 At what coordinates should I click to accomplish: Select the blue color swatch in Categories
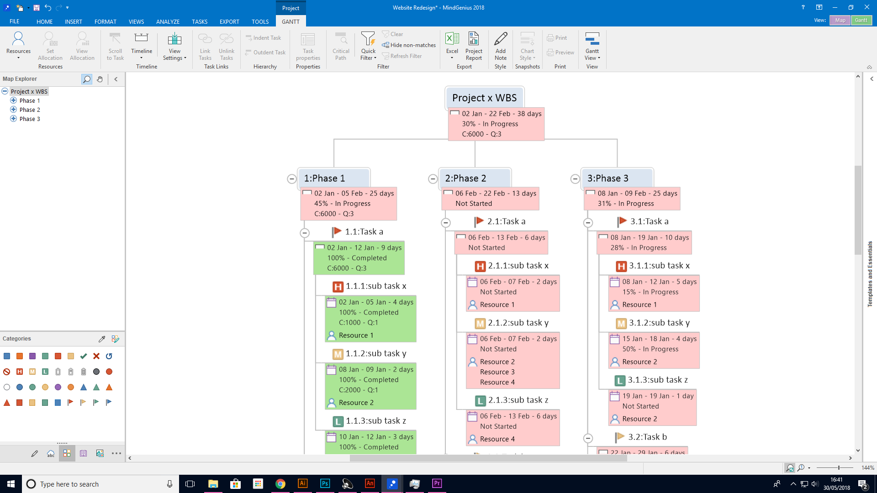click(x=7, y=356)
